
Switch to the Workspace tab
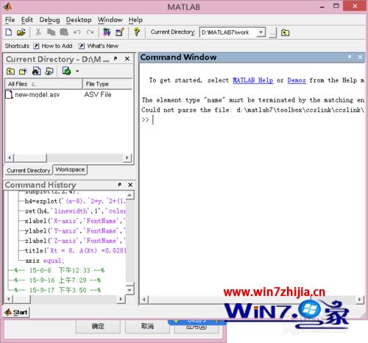[70, 170]
